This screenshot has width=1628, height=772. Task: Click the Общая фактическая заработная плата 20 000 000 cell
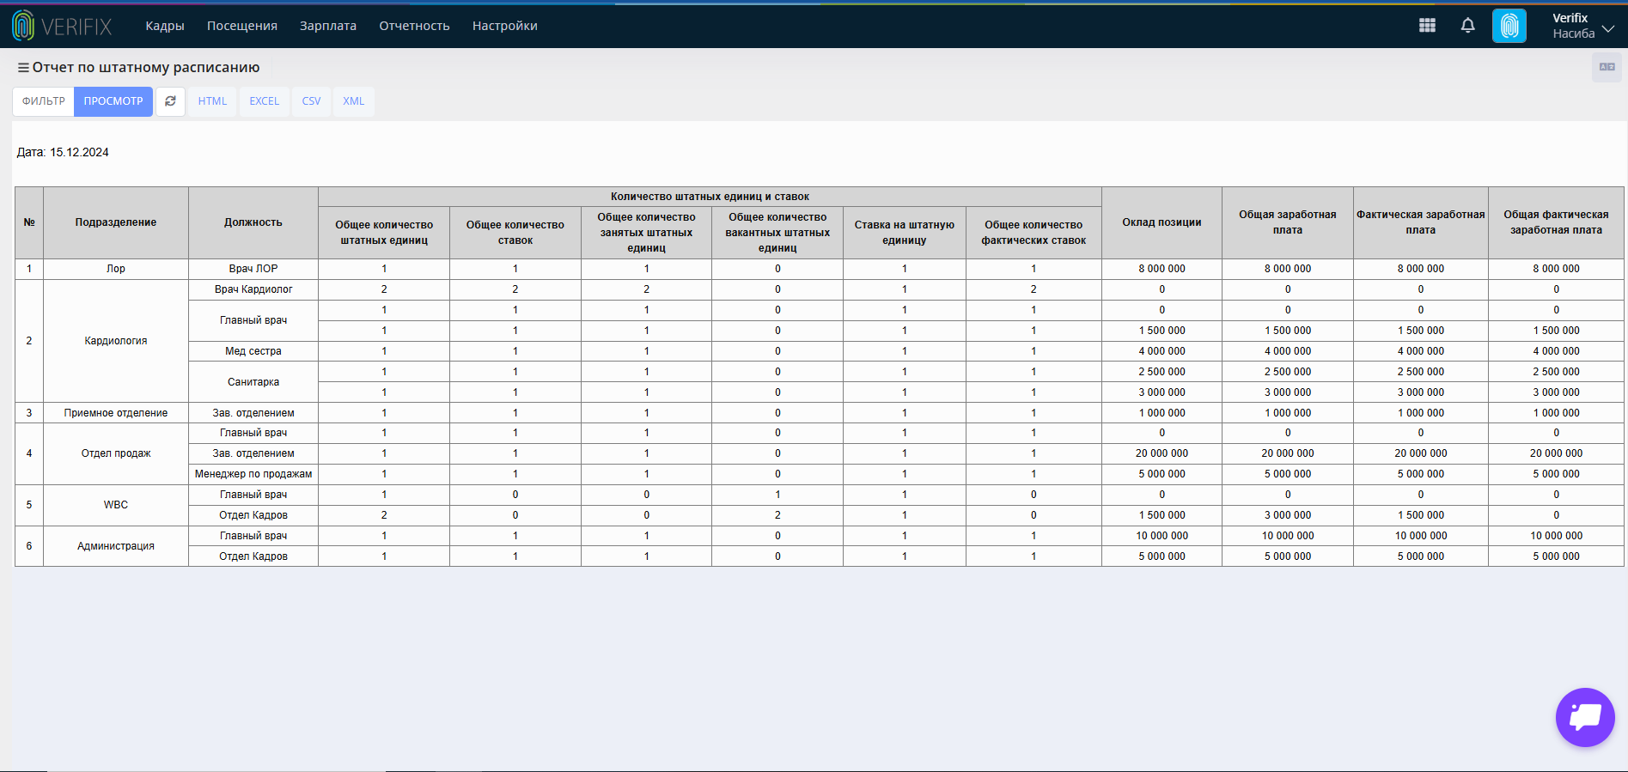[1556, 453]
